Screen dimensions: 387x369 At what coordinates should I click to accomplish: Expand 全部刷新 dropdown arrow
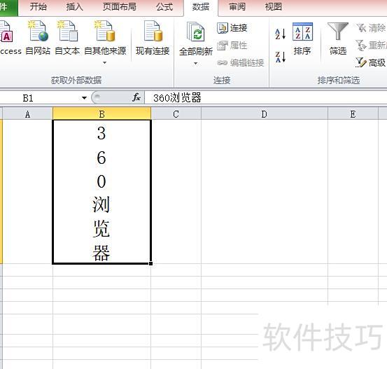[x=196, y=64]
